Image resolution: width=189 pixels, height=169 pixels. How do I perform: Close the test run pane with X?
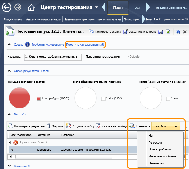tap(185, 32)
